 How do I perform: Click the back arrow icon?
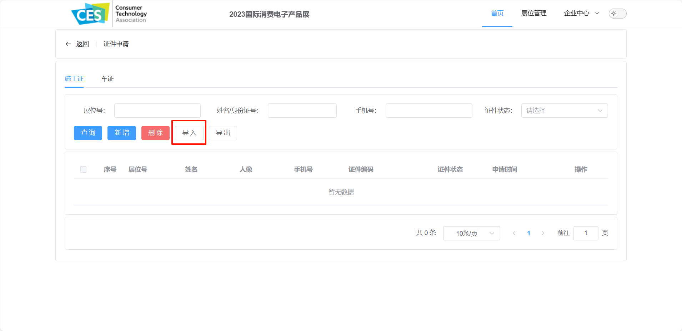(x=68, y=44)
